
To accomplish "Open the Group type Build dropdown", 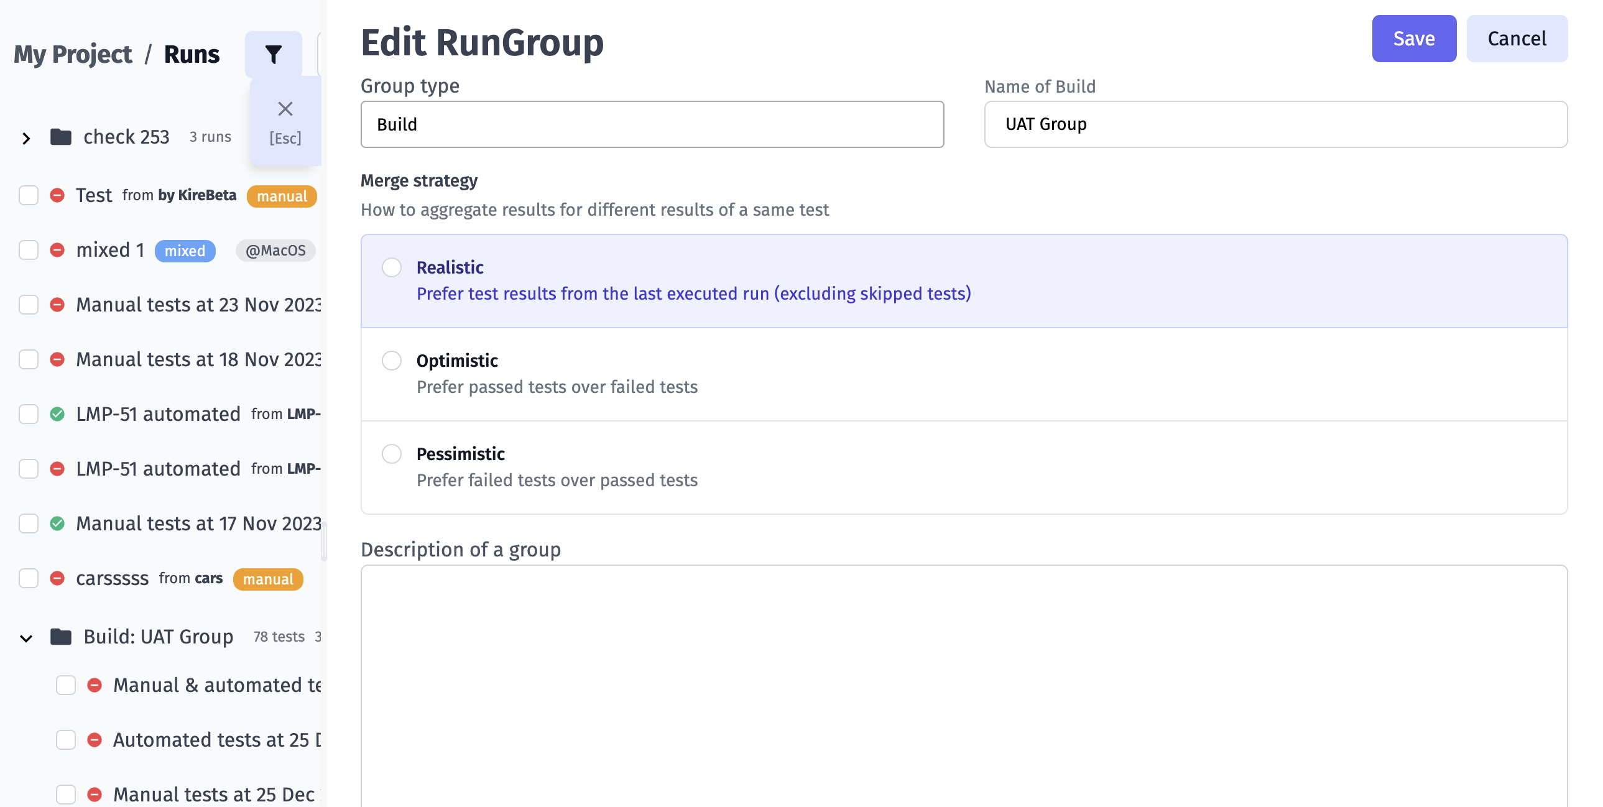I will point(652,124).
